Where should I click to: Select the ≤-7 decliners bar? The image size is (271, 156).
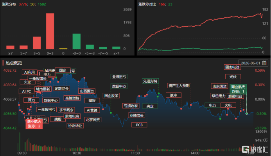[x=116, y=48]
